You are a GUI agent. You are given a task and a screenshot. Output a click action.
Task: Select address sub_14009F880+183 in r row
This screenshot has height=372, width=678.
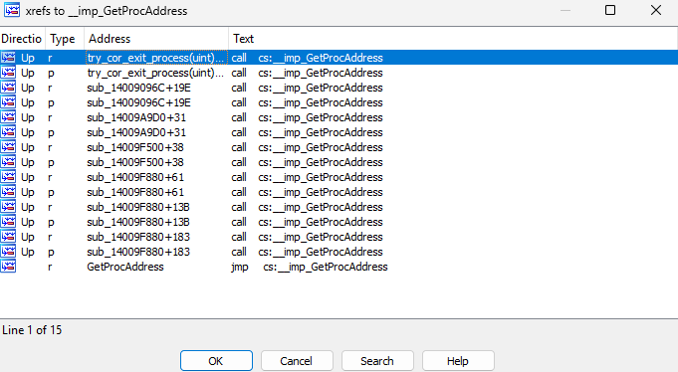[138, 237]
